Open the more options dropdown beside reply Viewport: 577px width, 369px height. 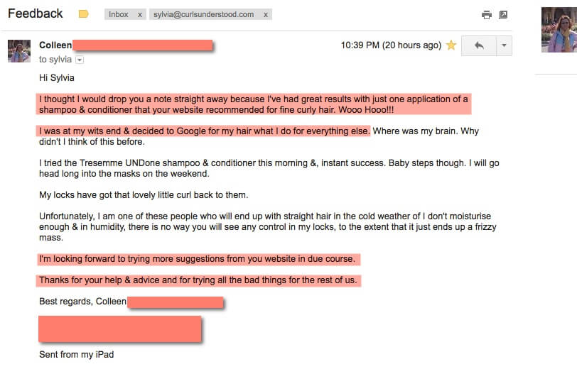pyautogui.click(x=504, y=45)
